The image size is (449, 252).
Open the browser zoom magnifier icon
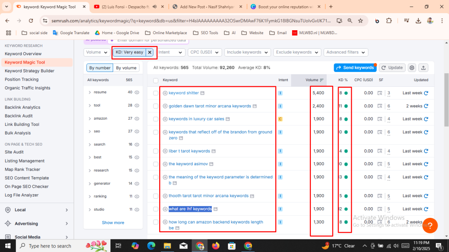(350, 21)
